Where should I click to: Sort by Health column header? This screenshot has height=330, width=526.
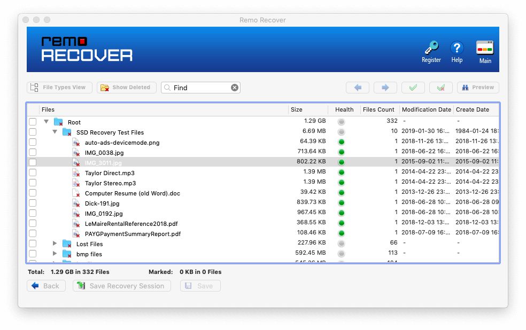click(344, 109)
